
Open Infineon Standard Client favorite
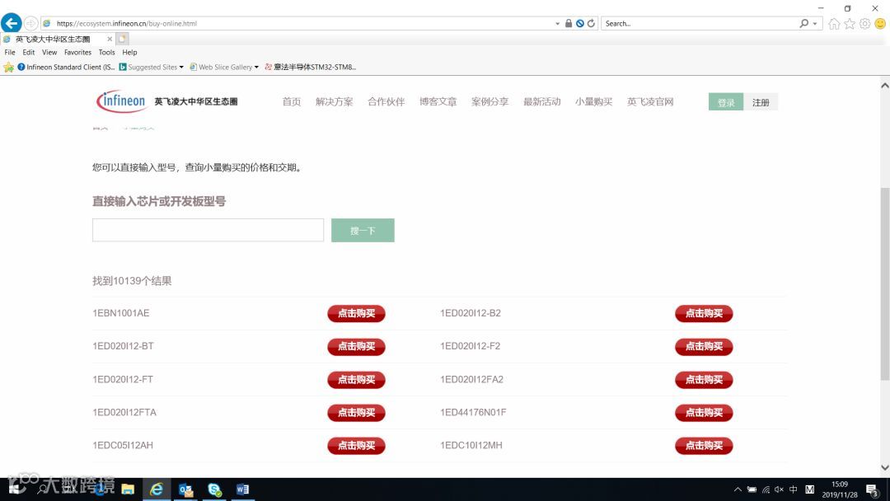point(66,67)
